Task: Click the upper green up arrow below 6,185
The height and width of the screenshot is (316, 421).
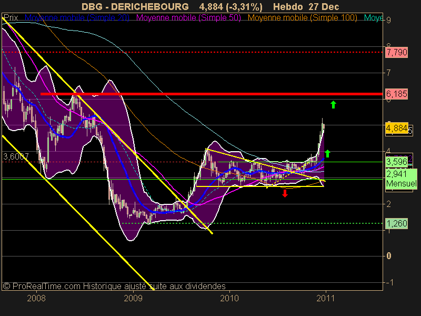Action: (x=333, y=104)
